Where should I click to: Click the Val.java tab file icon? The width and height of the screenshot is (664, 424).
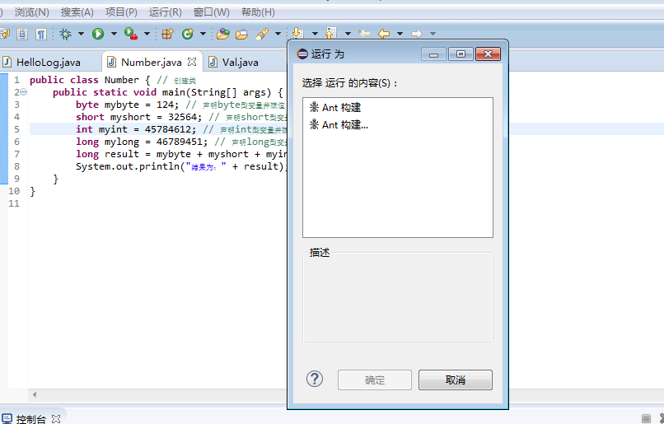pos(213,63)
